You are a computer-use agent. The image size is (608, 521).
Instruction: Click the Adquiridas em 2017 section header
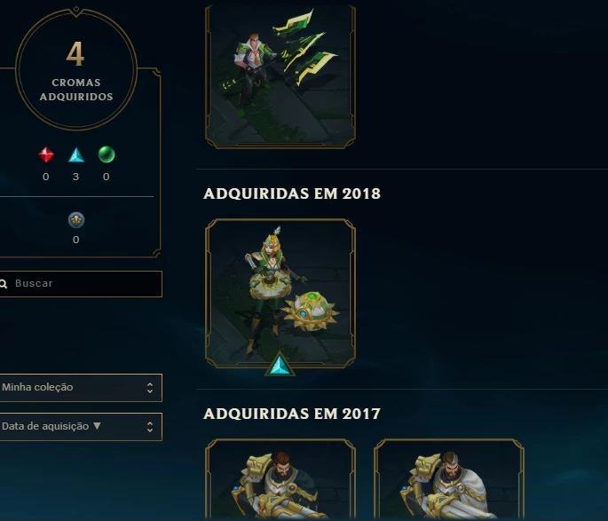(292, 414)
